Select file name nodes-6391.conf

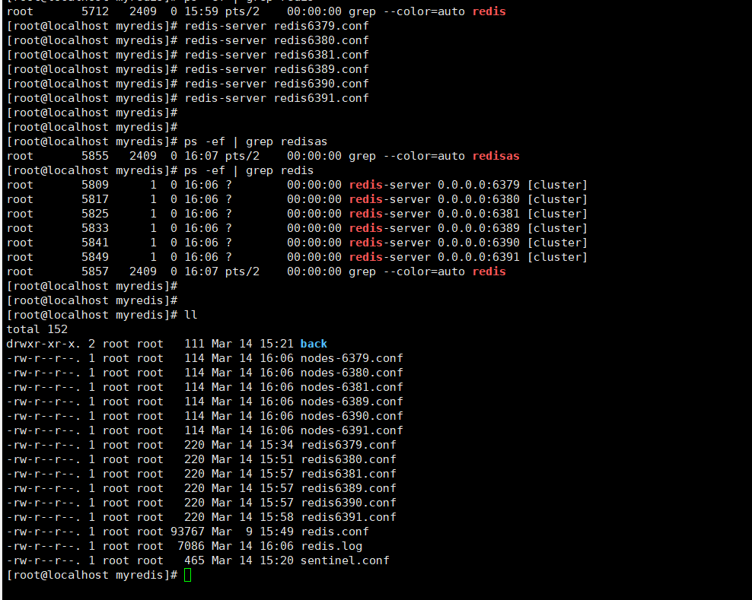tap(352, 430)
